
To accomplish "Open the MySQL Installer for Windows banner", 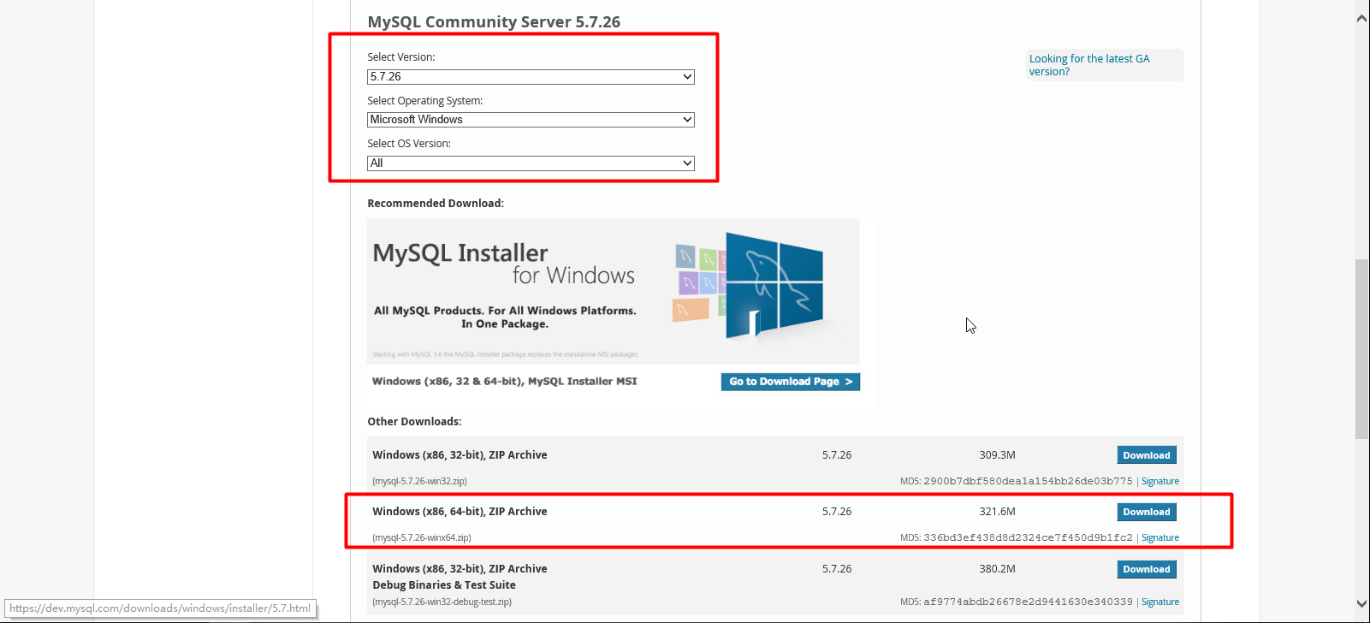I will coord(613,292).
